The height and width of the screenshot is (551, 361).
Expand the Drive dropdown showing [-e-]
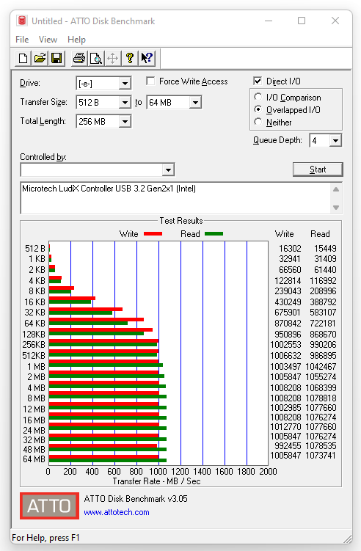pyautogui.click(x=125, y=84)
